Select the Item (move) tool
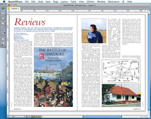 click(3, 8)
